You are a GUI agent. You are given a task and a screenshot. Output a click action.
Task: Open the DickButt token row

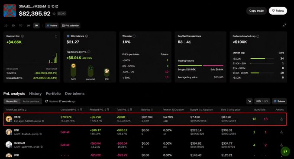[x=145, y=145]
